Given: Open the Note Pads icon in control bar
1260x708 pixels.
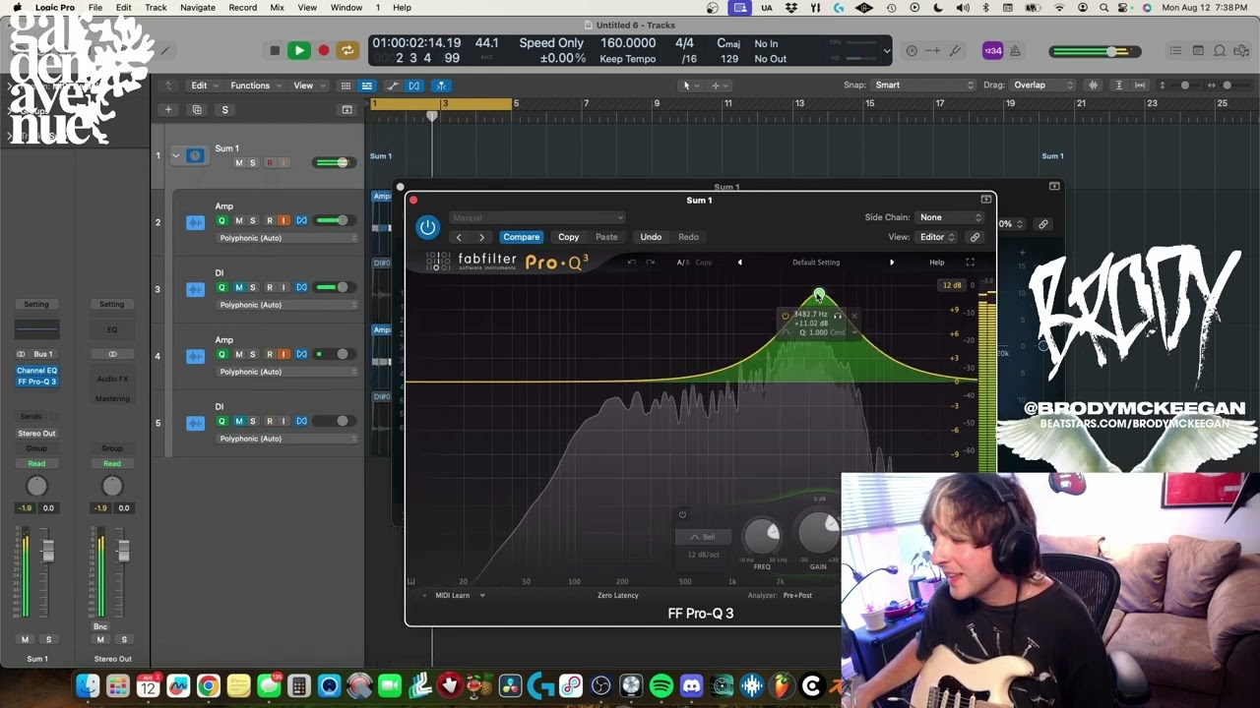Looking at the screenshot, I should 1198,51.
